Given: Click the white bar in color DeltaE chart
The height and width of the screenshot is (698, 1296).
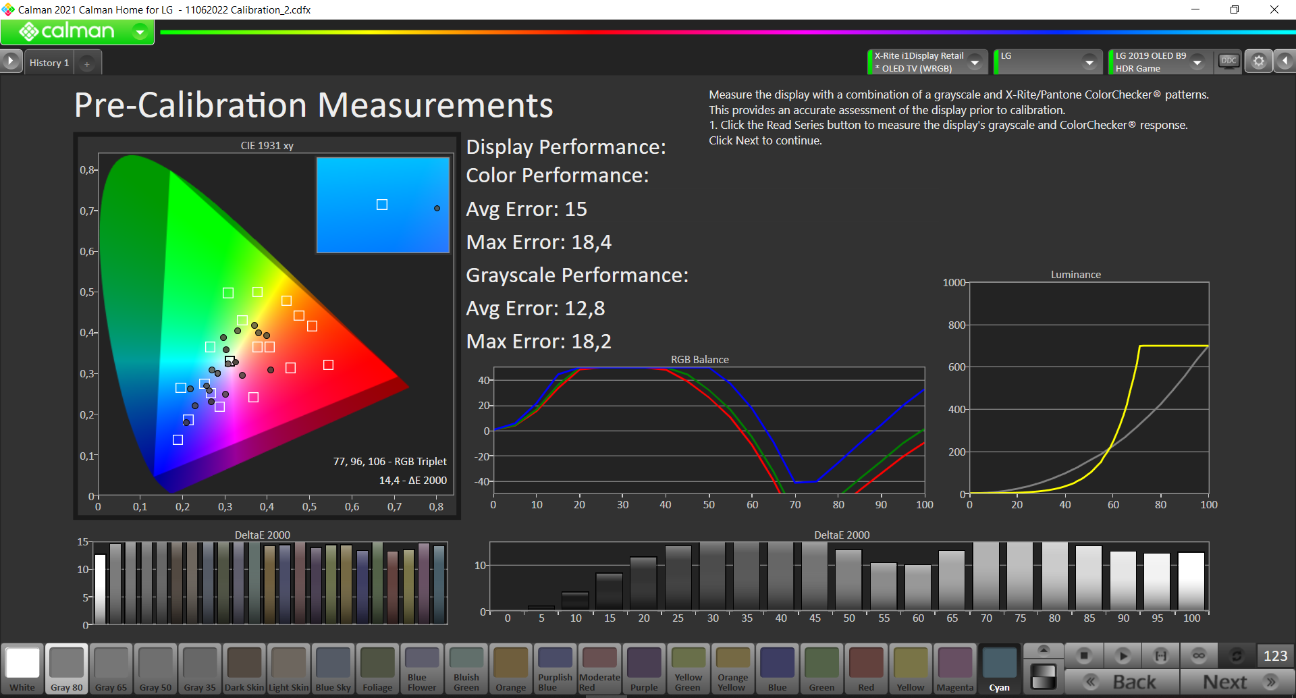Looking at the screenshot, I should pos(100,589).
